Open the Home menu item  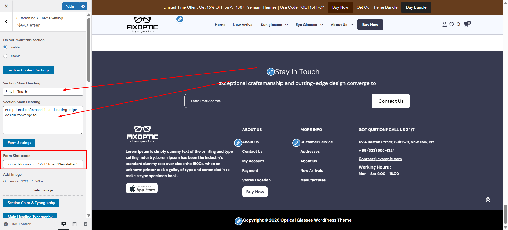[x=220, y=25]
